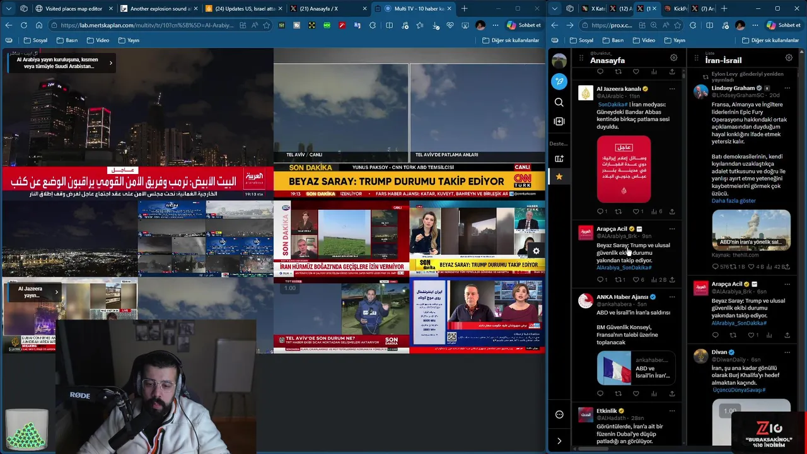Open #ÜçüncüDünyaSavaşı hashtag in Divan post
This screenshot has width=807, height=454.
739,390
